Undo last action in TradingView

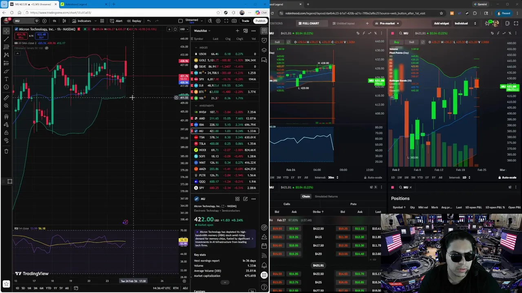click(x=149, y=21)
